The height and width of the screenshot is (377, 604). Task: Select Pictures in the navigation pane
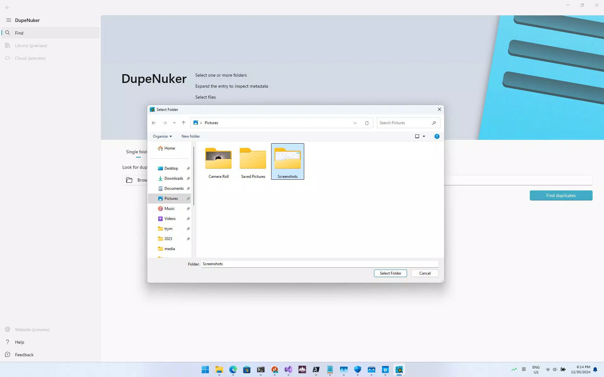[170, 199]
